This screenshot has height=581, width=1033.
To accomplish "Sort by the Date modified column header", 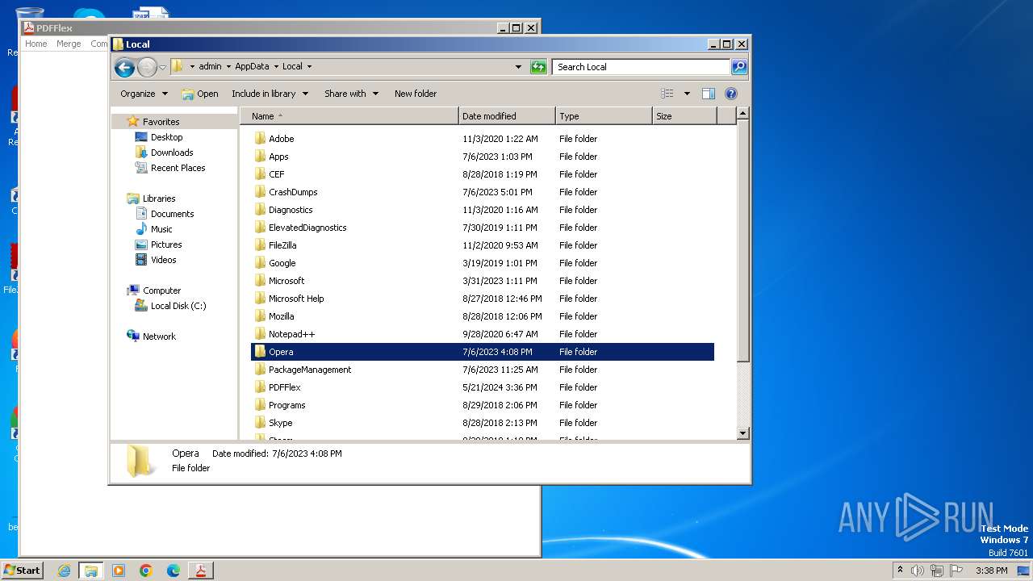I will [x=507, y=116].
